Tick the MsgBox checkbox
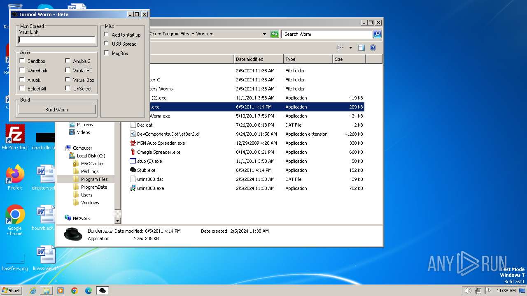 click(107, 53)
